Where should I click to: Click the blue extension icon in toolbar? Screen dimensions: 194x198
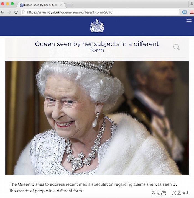(x=184, y=12)
